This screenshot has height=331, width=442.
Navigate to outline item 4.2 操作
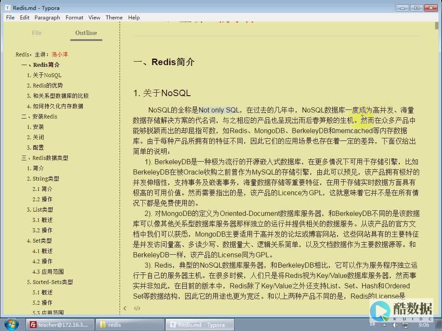(x=43, y=262)
